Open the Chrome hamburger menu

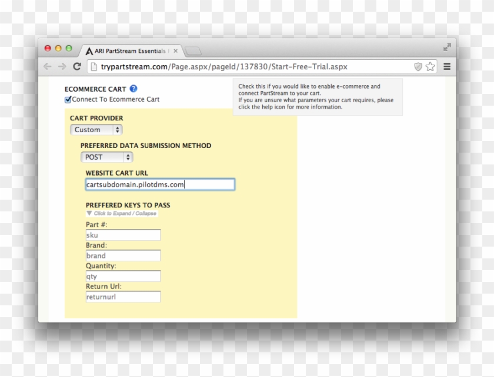pyautogui.click(x=447, y=66)
